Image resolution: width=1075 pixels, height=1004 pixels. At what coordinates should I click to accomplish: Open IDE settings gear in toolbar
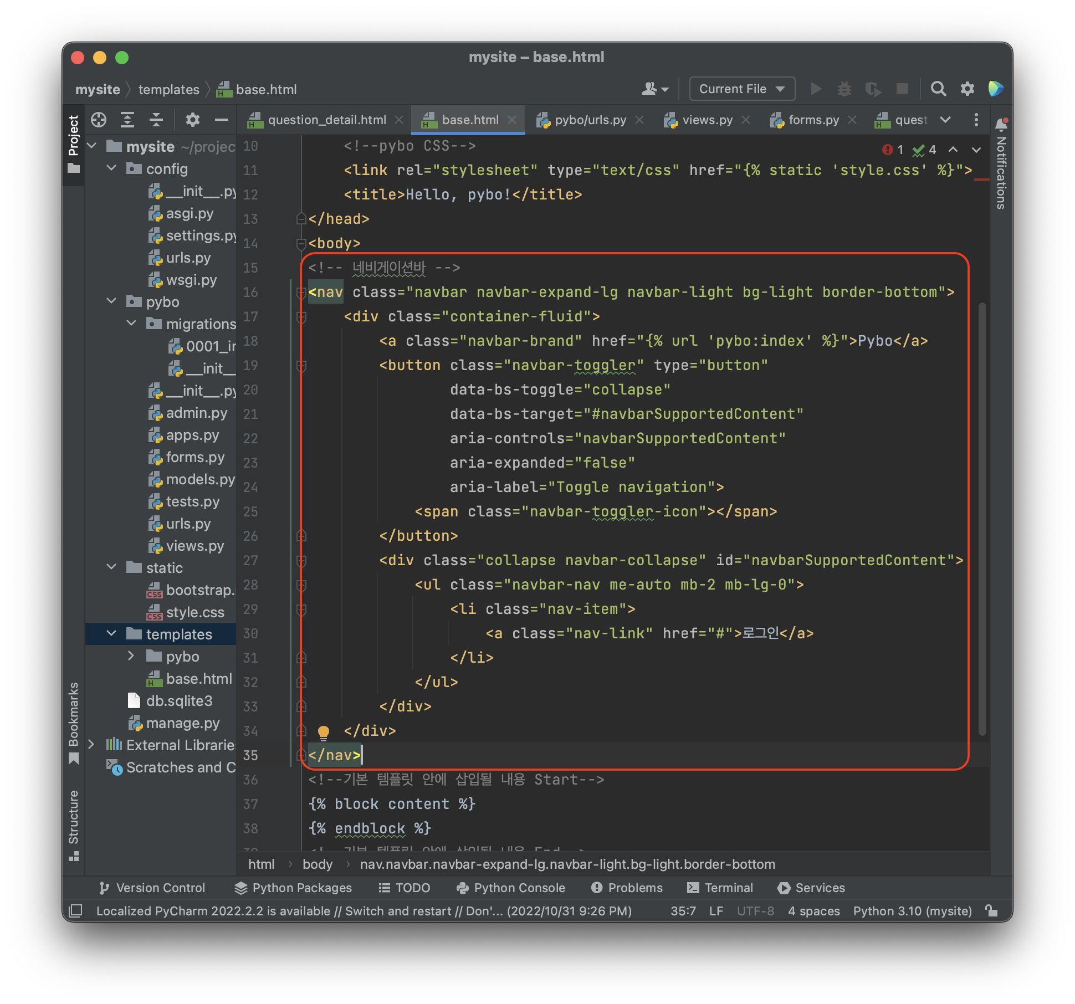tap(967, 89)
